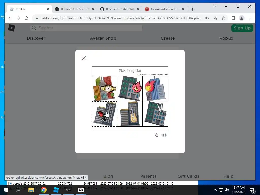The height and width of the screenshot is (195, 260).
Task: Close the captcha dialog with the X
Action: pos(84,58)
